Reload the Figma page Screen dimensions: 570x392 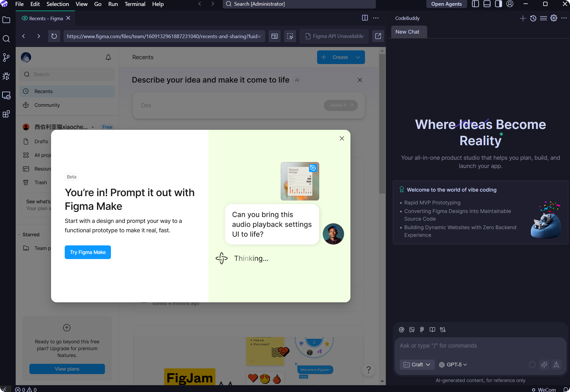tap(54, 36)
